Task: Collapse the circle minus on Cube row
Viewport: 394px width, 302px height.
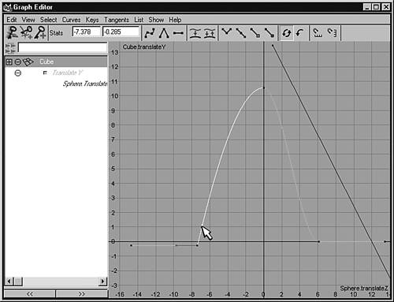Action: click(x=18, y=62)
